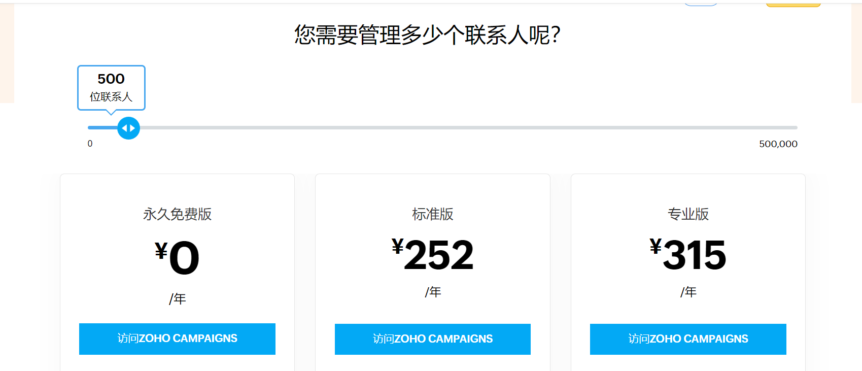Screen dimensions: 862x371
Task: Click the partially visible yellow button
Action: coord(793,5)
